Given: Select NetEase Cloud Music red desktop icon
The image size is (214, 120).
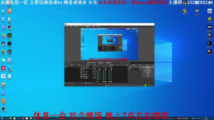Looking at the screenshot, I should pyautogui.click(x=3, y=69).
